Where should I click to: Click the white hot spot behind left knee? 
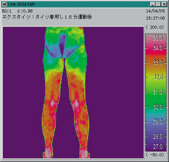tap(53, 103)
